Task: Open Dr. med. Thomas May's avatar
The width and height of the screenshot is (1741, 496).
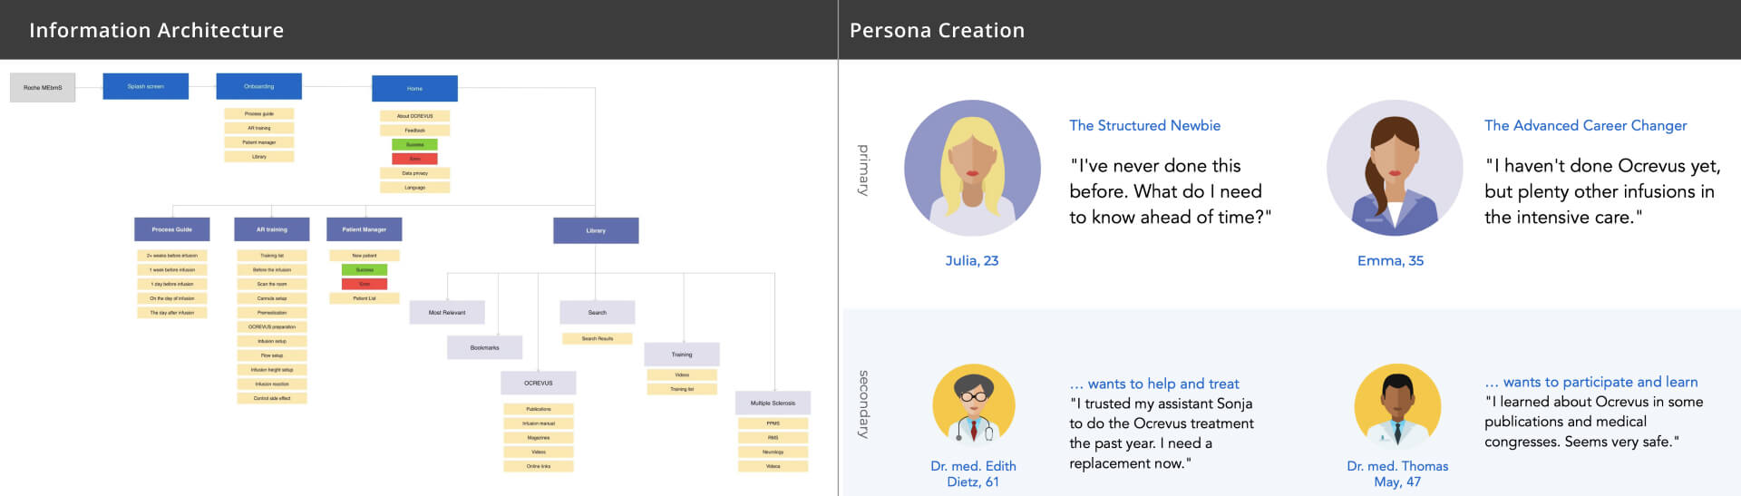Action: (1397, 406)
